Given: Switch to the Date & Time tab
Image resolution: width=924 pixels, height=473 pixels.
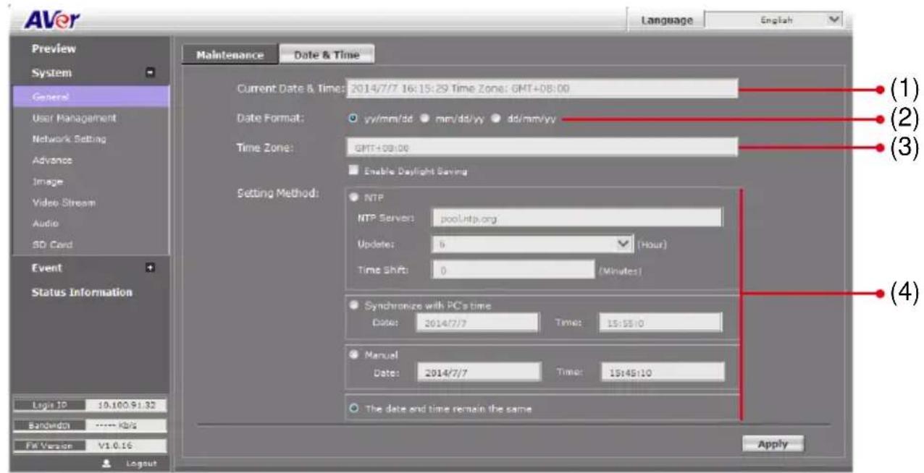Looking at the screenshot, I should point(327,55).
